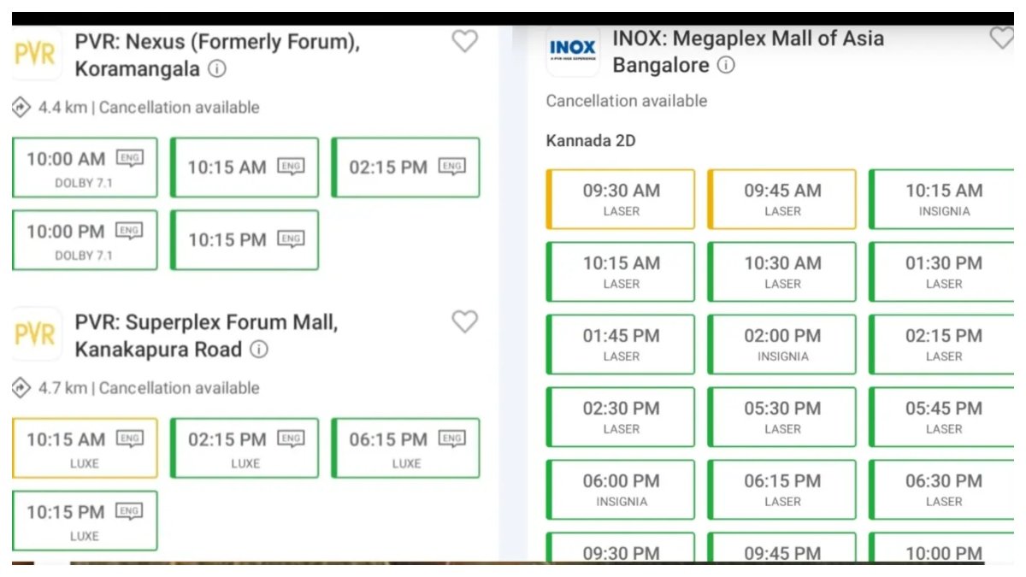Select 06:15 PM LUXE show at PVR Superplex
The width and height of the screenshot is (1026, 577).
(405, 448)
